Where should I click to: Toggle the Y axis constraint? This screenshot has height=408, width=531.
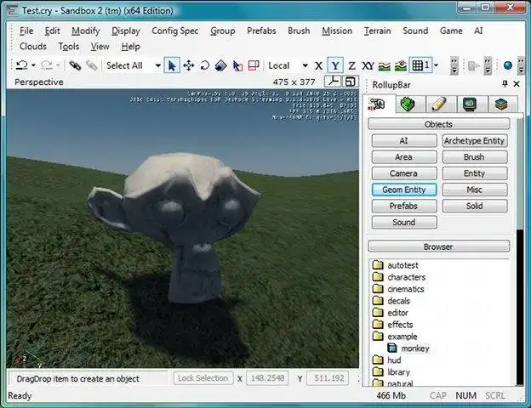pos(335,65)
